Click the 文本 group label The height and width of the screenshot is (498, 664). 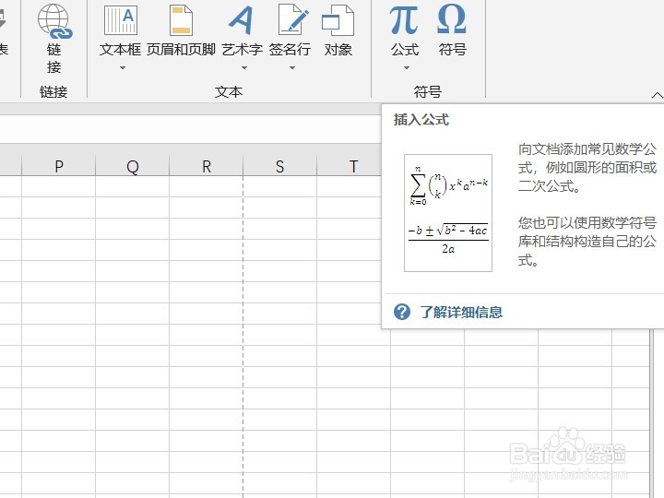point(229,91)
